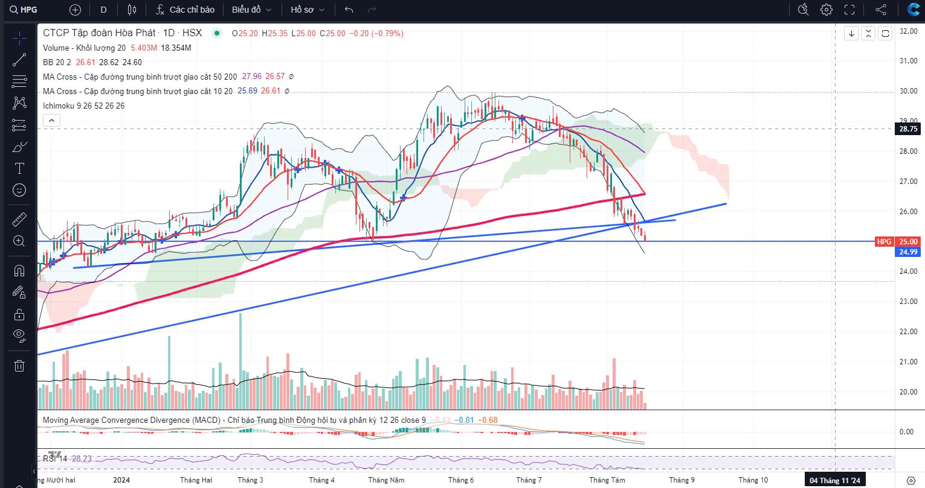Select the ruler measure tool
925x488 pixels.
[19, 219]
